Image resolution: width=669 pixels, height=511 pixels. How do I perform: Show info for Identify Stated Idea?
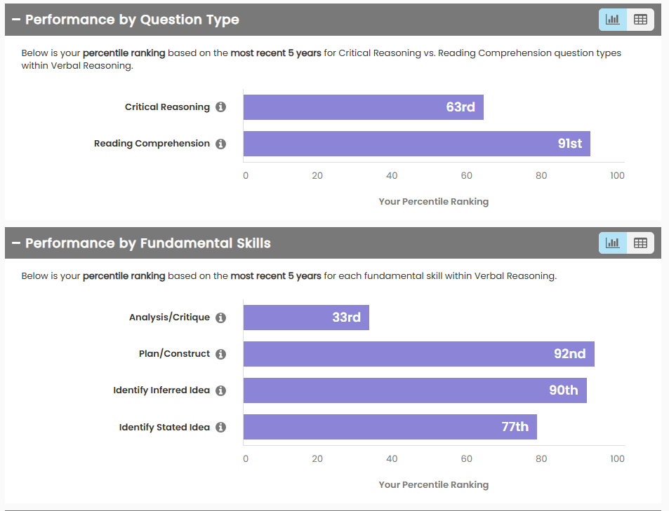pos(220,427)
